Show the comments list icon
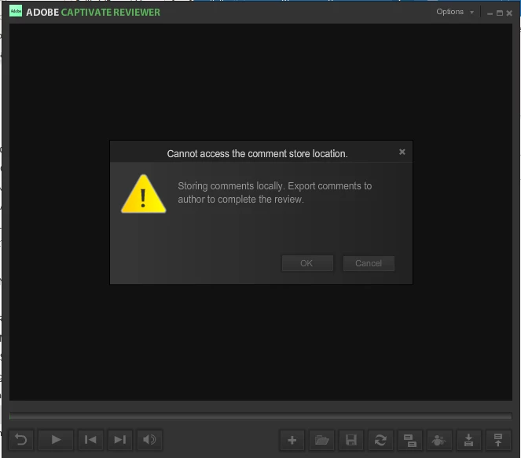The width and height of the screenshot is (521, 458). [410, 441]
